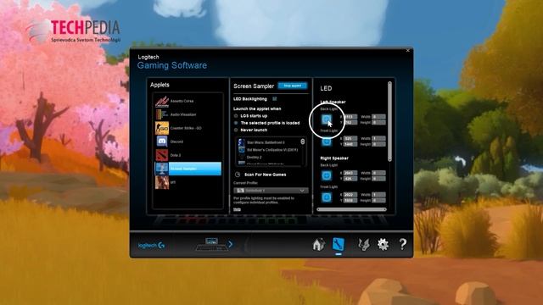Screen dimensions: 543x305
Task: Click the Scan For New Games clock icon
Action: coord(238,175)
